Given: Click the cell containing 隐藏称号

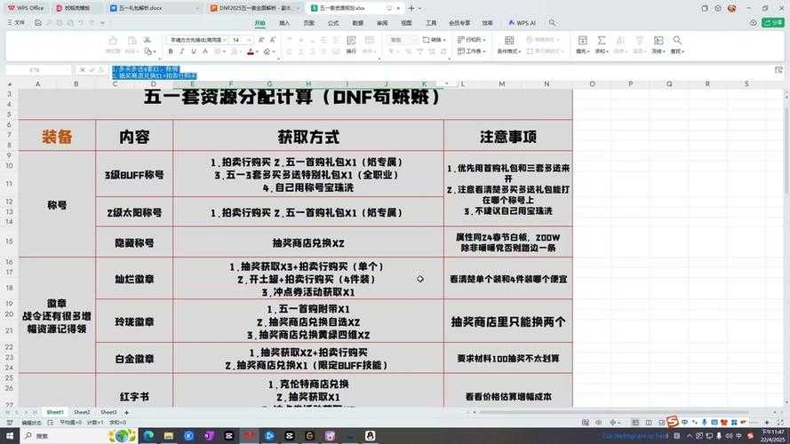Looking at the screenshot, I should pyautogui.click(x=134, y=242).
